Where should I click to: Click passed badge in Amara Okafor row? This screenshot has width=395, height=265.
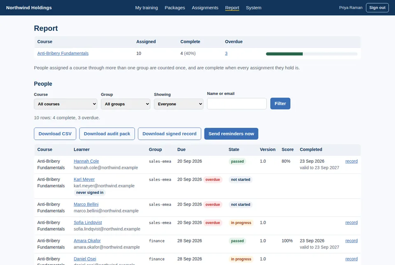(x=237, y=241)
